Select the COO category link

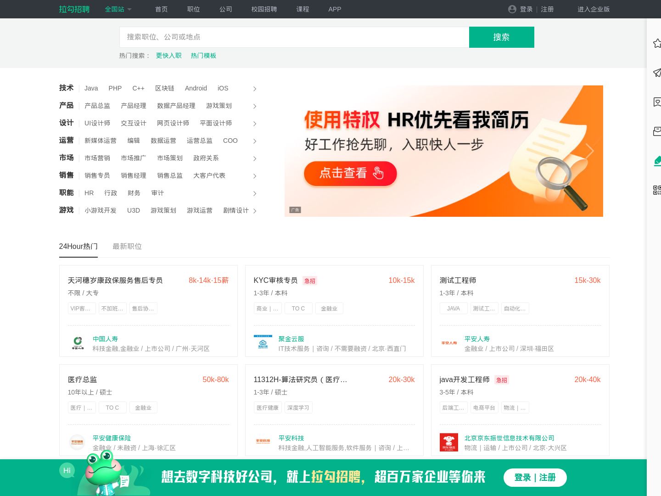230,141
